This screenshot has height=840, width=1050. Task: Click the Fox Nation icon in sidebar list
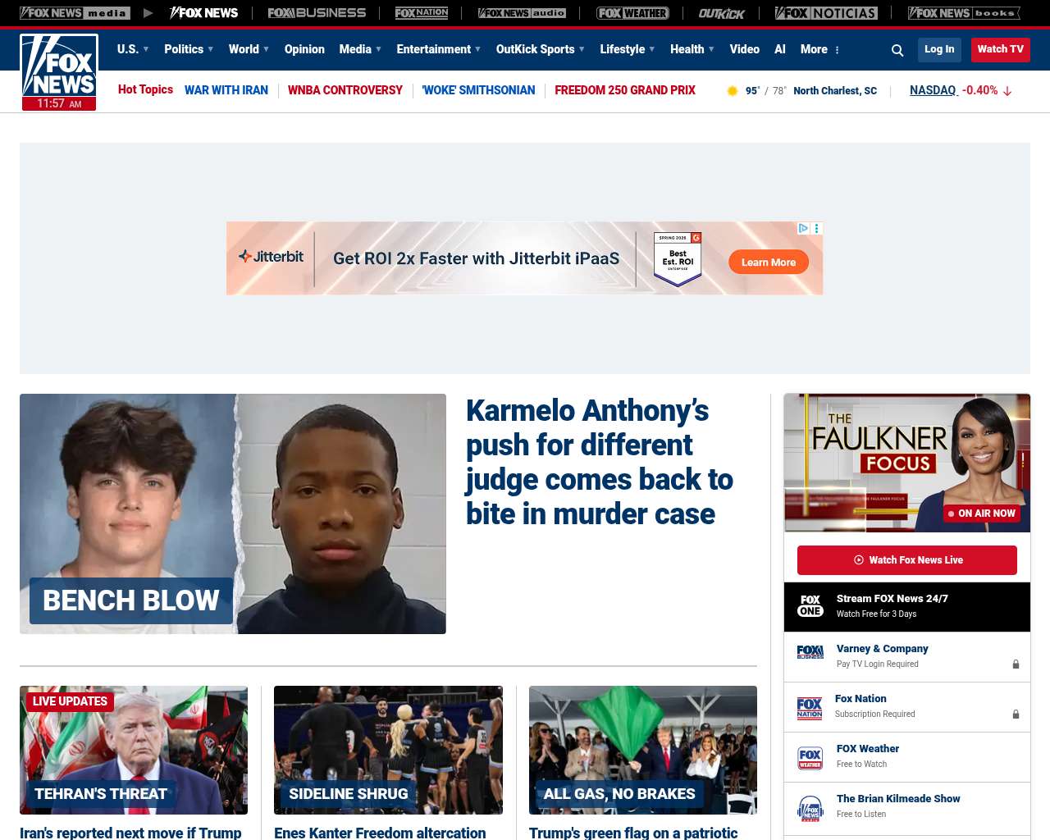(x=810, y=708)
